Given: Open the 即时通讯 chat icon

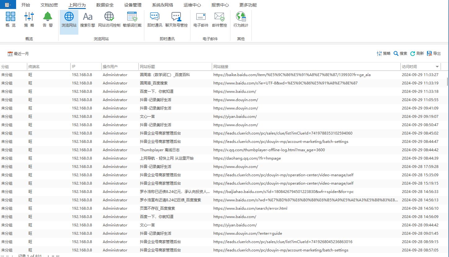Looking at the screenshot, I should [155, 19].
